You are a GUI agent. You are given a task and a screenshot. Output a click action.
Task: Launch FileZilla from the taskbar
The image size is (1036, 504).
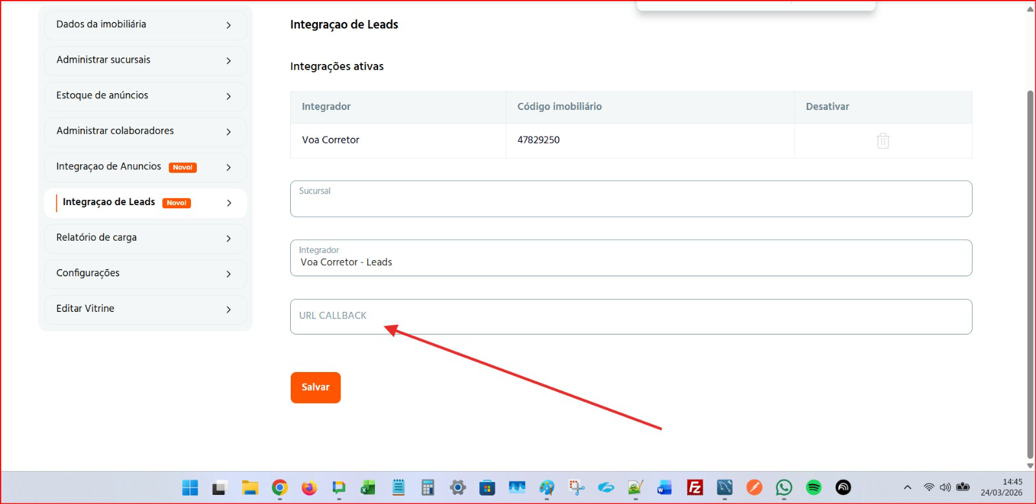(695, 487)
